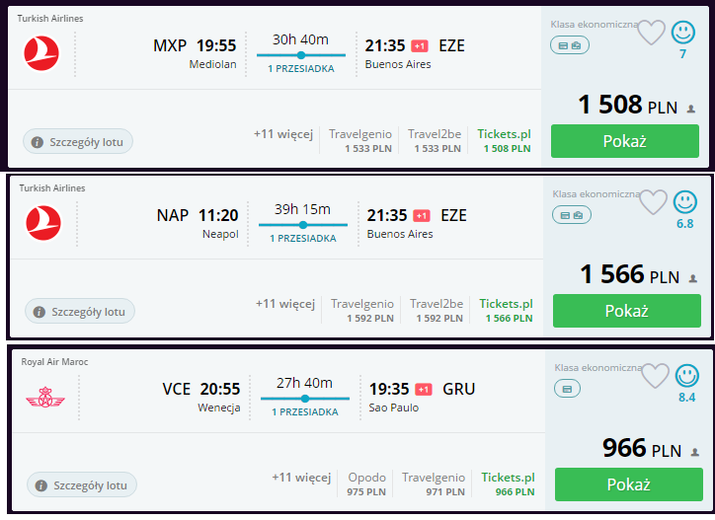Expand +11 więcej offers for VCE flight
This screenshot has width=715, height=520.
[x=301, y=478]
